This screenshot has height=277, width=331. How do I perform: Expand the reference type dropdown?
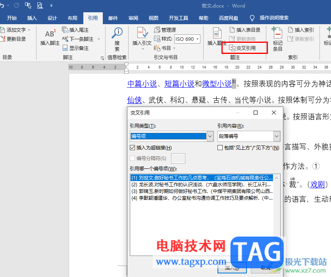click(210, 136)
